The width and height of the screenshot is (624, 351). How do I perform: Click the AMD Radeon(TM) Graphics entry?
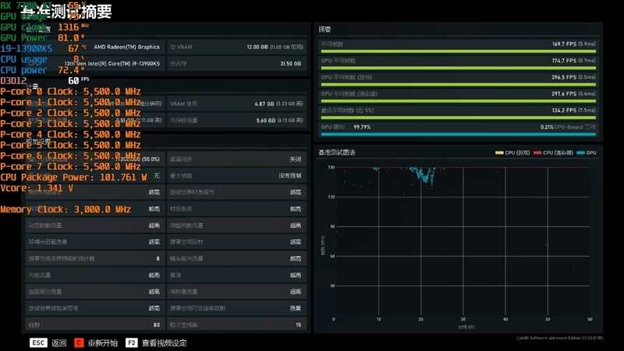coord(126,47)
